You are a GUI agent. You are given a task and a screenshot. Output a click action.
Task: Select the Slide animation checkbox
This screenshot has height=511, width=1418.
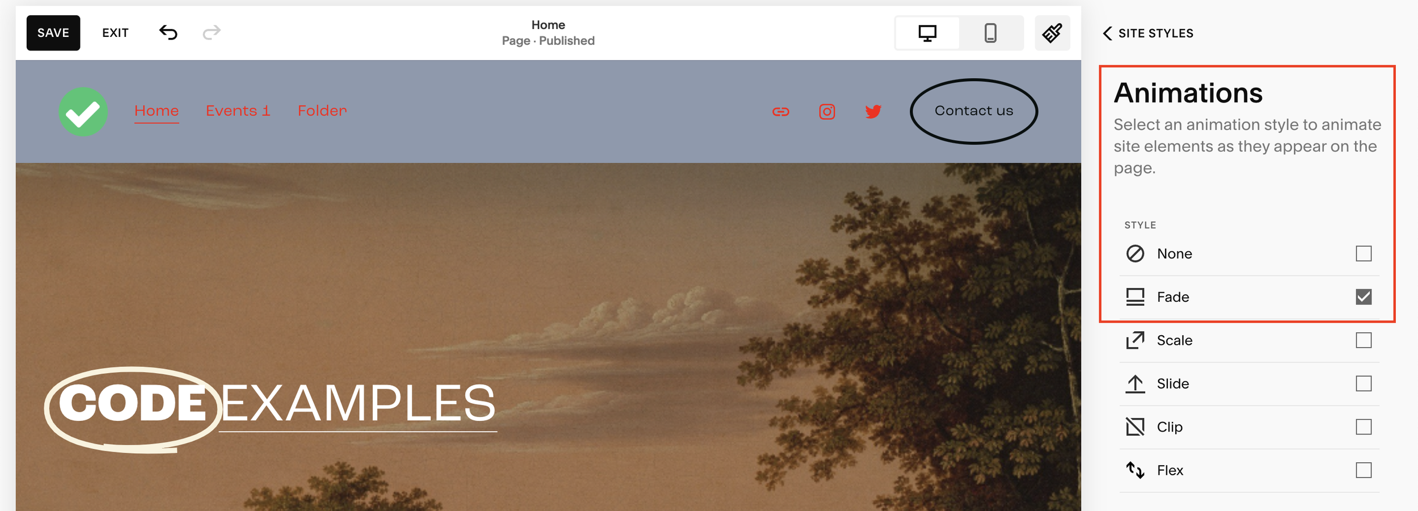1364,383
